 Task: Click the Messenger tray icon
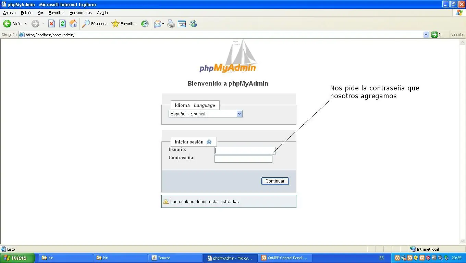[x=404, y=258]
